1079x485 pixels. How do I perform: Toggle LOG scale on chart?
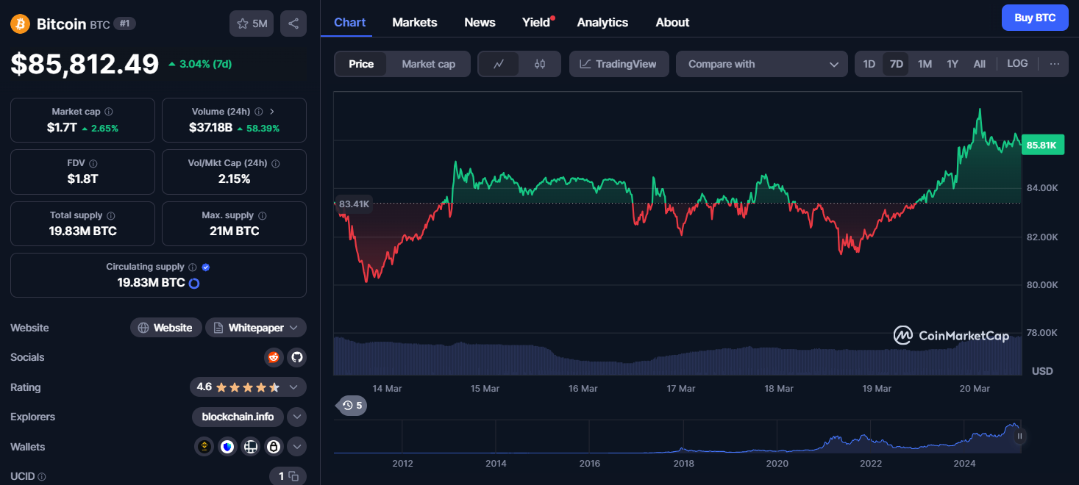1017,64
